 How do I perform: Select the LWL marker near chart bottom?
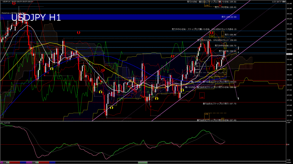click(207, 114)
